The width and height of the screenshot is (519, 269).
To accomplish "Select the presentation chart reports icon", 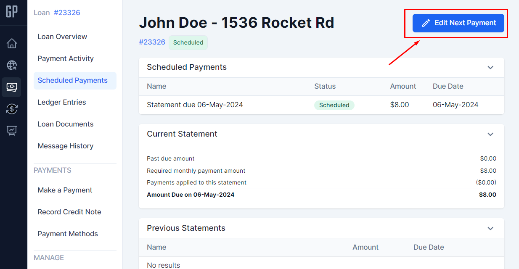I will click(12, 131).
